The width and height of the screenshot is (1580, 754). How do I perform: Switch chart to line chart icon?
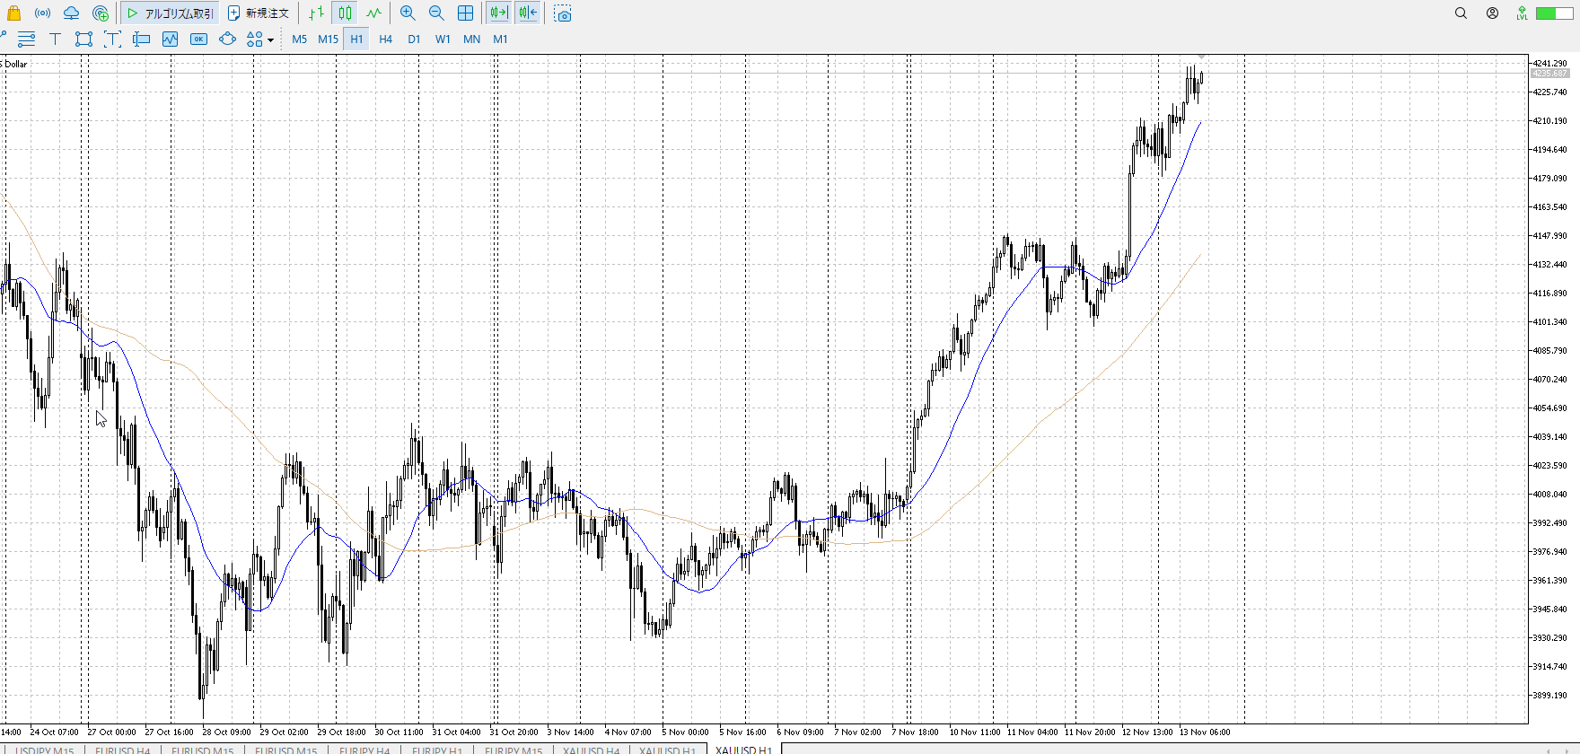tap(373, 13)
